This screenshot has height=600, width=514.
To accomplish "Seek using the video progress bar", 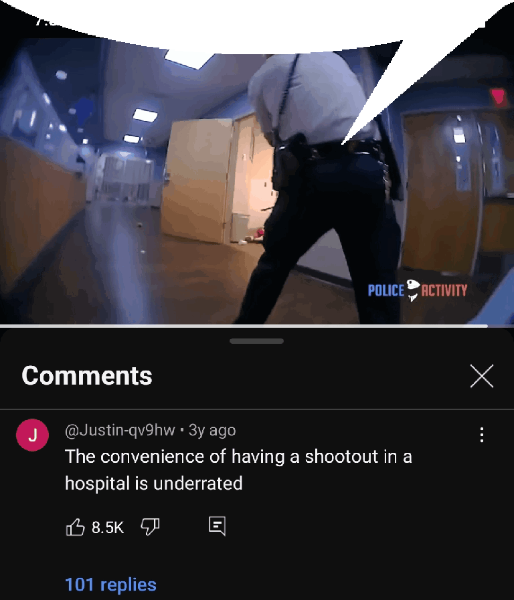I will click(x=257, y=326).
